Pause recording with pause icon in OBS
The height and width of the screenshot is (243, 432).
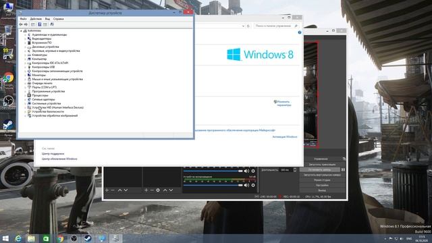tap(343, 169)
